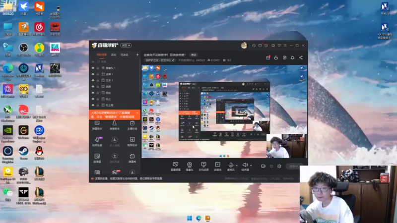
Task: Open Edge from the taskbar
Action: [198, 218]
